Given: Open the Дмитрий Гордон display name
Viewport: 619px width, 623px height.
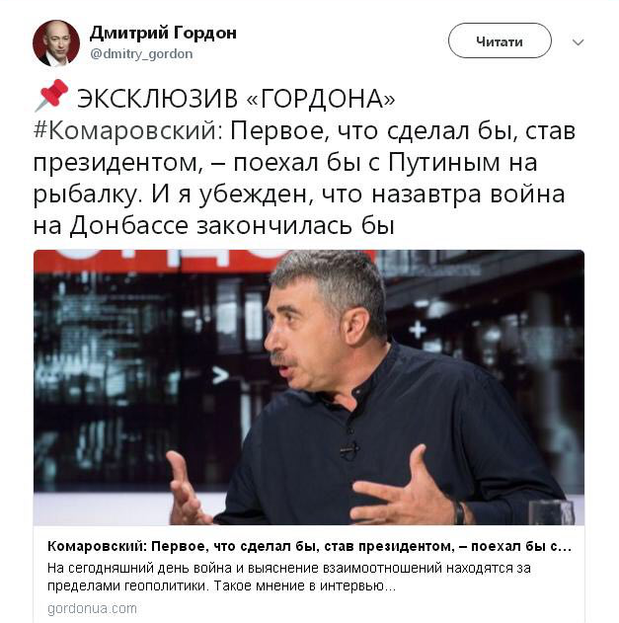Looking at the screenshot, I should tap(163, 33).
